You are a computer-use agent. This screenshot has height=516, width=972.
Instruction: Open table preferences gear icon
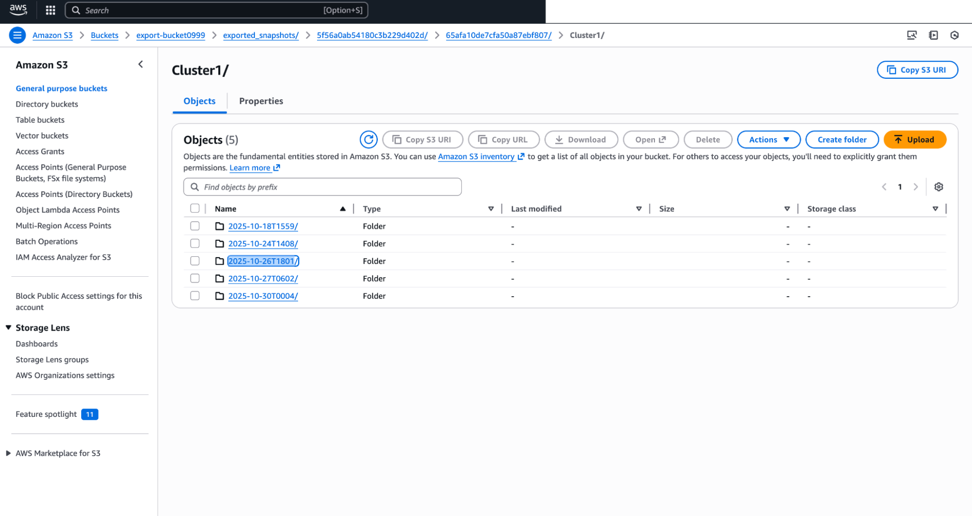pos(938,187)
